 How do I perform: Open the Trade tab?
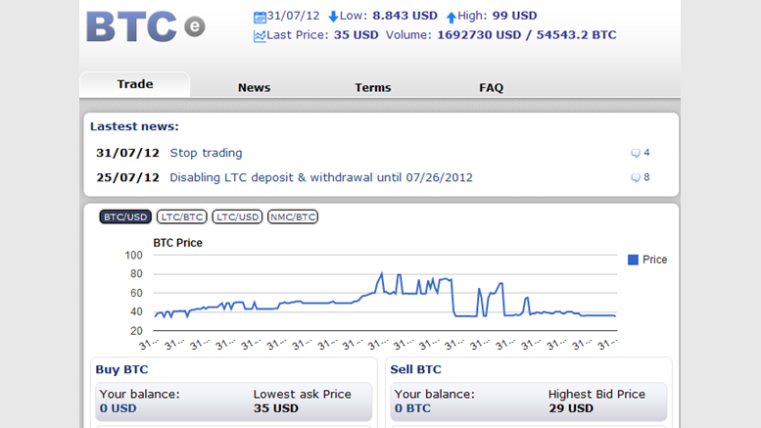[135, 84]
